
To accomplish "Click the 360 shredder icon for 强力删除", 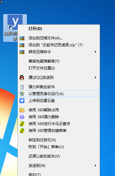I will pos(22,117).
